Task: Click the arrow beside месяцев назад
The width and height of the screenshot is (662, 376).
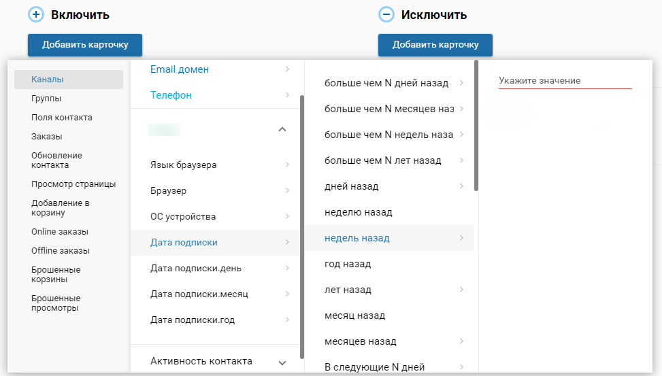Action: click(x=462, y=341)
